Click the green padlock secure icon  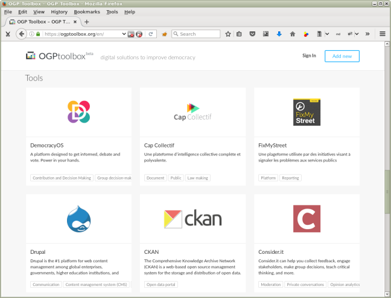(38, 34)
